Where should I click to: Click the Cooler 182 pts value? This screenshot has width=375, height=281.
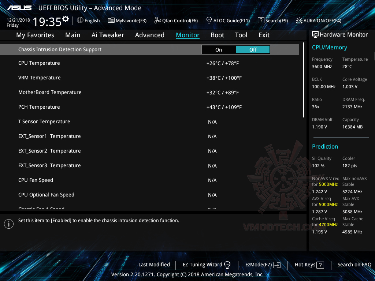click(350, 166)
